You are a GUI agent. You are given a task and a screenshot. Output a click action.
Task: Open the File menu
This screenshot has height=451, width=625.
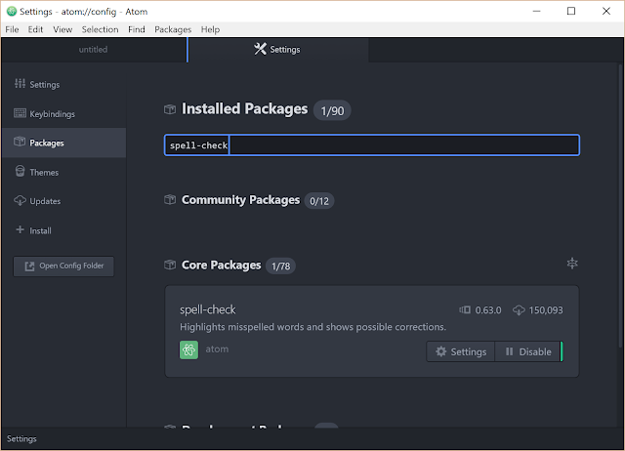click(12, 29)
